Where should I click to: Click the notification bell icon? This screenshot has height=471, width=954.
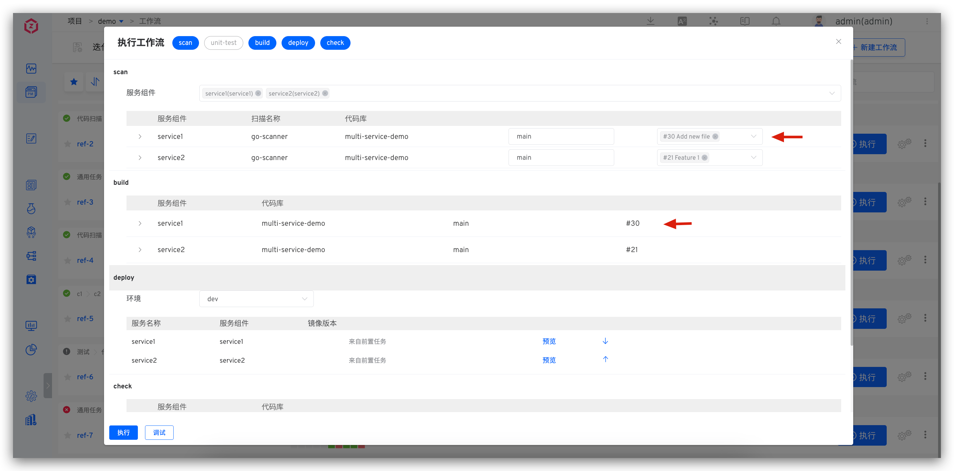tap(776, 21)
